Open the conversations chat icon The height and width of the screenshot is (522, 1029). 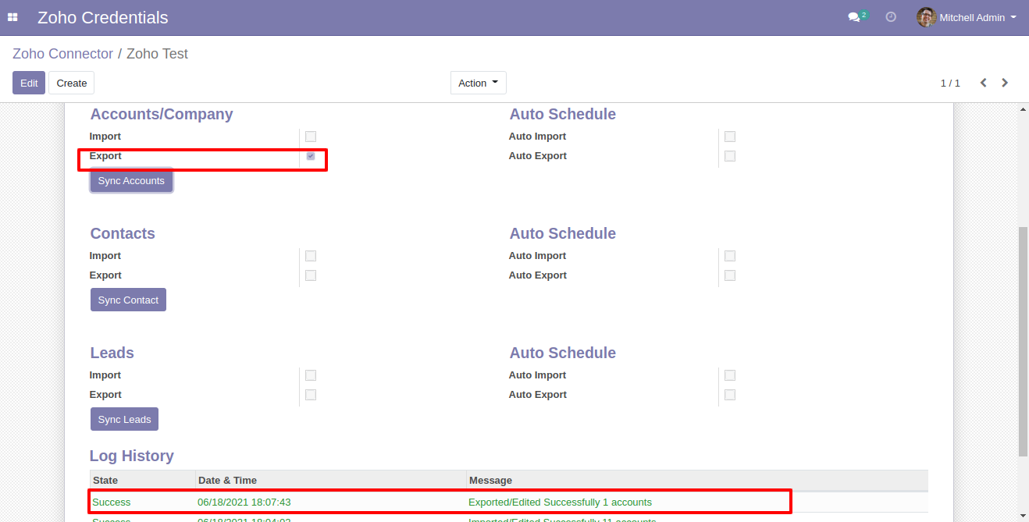(x=854, y=17)
